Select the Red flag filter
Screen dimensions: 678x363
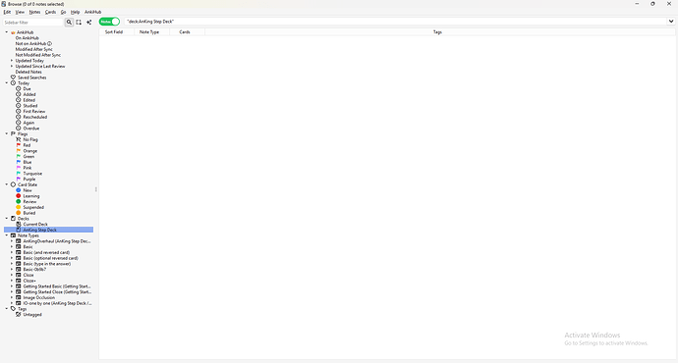tap(27, 145)
